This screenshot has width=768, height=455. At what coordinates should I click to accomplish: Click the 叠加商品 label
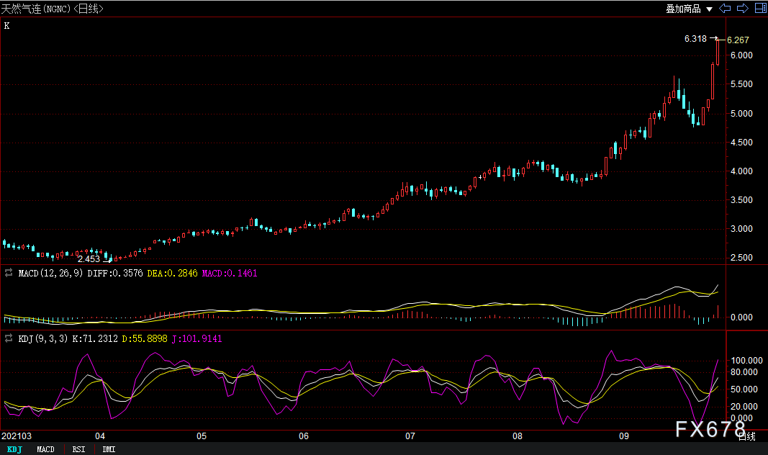point(683,9)
